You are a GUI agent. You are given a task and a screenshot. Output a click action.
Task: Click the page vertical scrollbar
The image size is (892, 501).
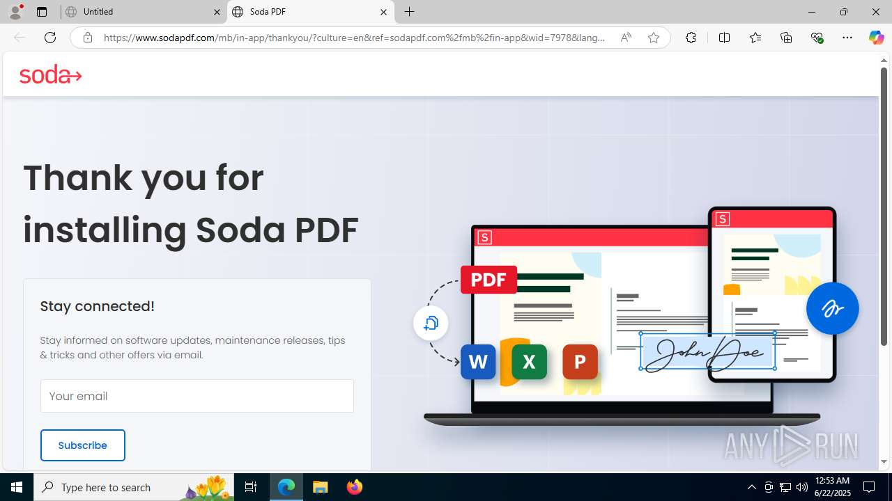tap(884, 207)
